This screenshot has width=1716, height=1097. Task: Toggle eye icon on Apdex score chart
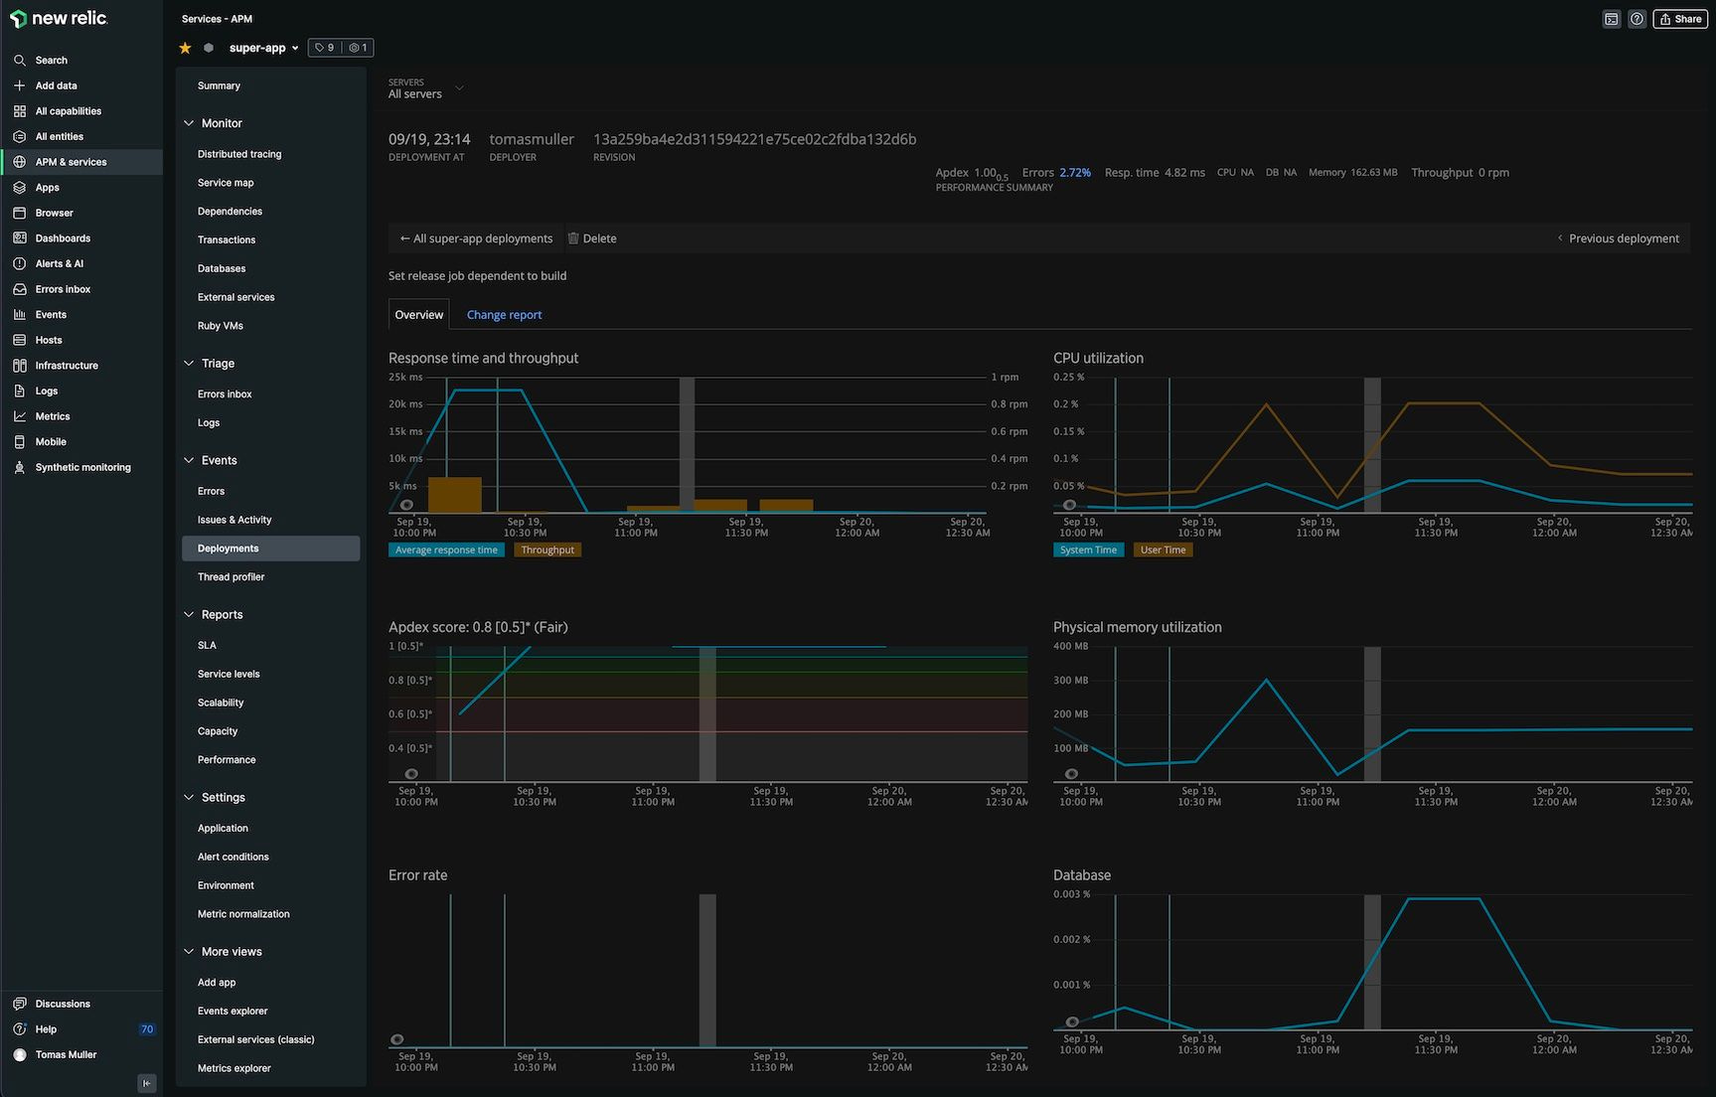point(411,773)
